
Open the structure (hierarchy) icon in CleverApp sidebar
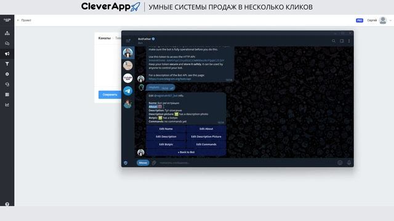pos(7,33)
